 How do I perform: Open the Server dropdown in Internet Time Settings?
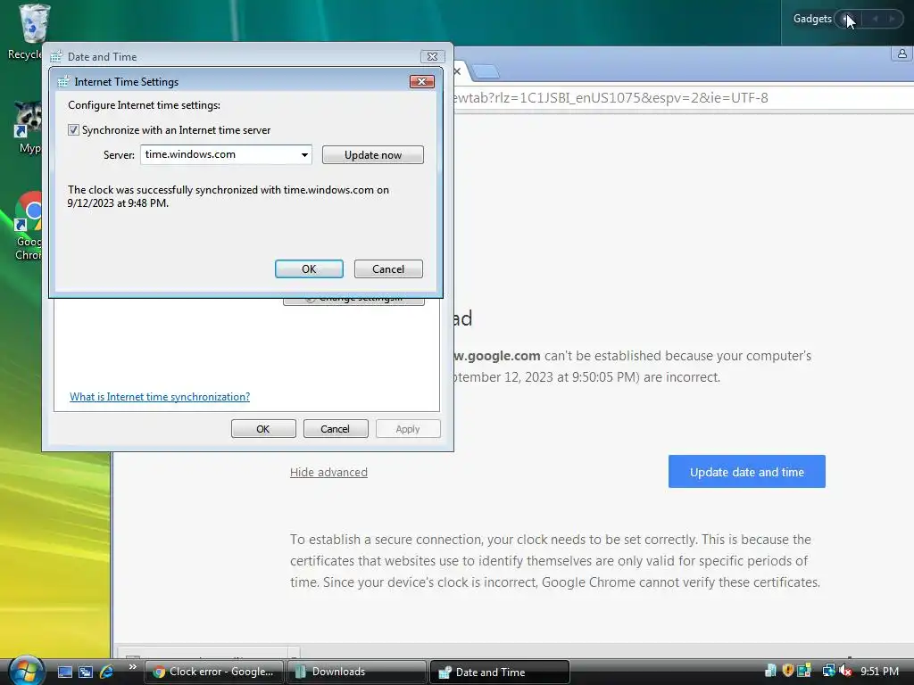click(304, 155)
